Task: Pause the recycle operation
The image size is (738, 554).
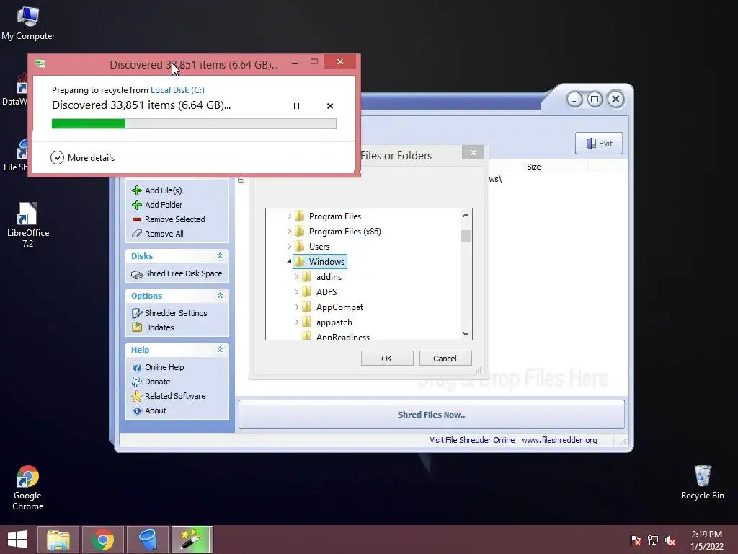Action: pos(296,106)
